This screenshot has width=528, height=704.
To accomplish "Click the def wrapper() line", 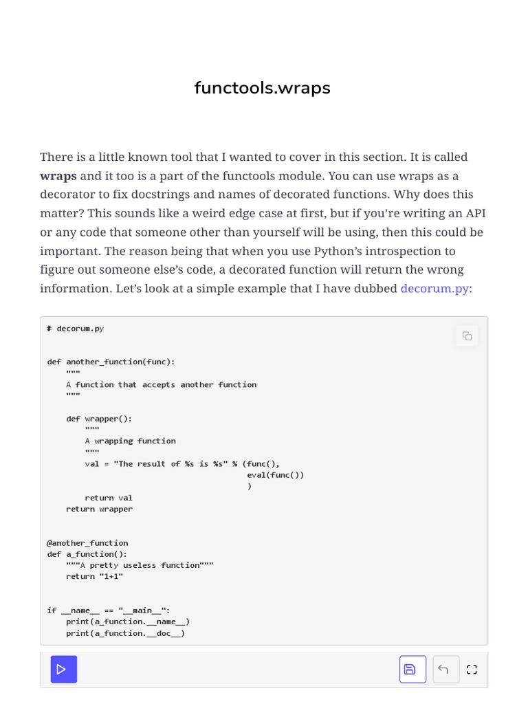I will 99,418.
